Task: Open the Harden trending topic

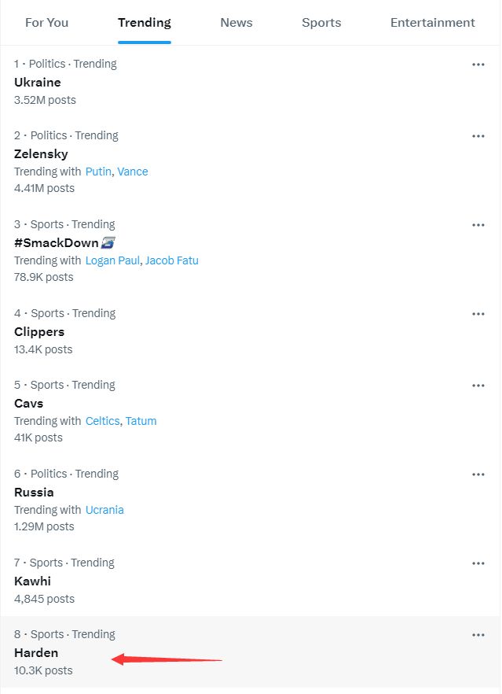Action: (x=36, y=652)
